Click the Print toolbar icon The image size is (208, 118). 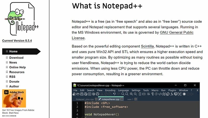(x=97, y=94)
